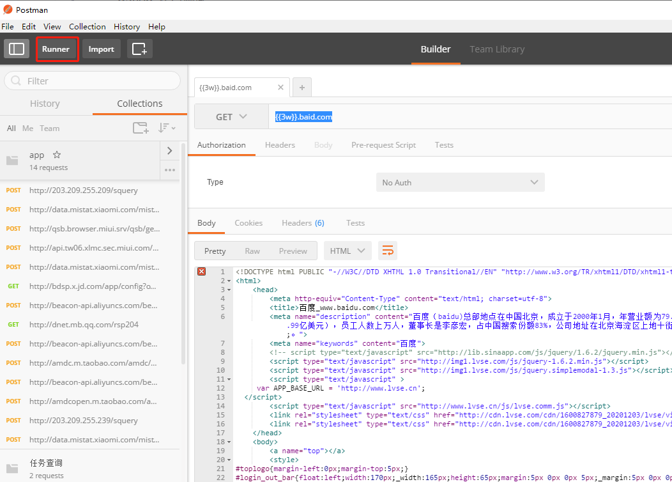Click the 任务查询 collection folder icon
This screenshot has height=482, width=672.
pos(12,469)
